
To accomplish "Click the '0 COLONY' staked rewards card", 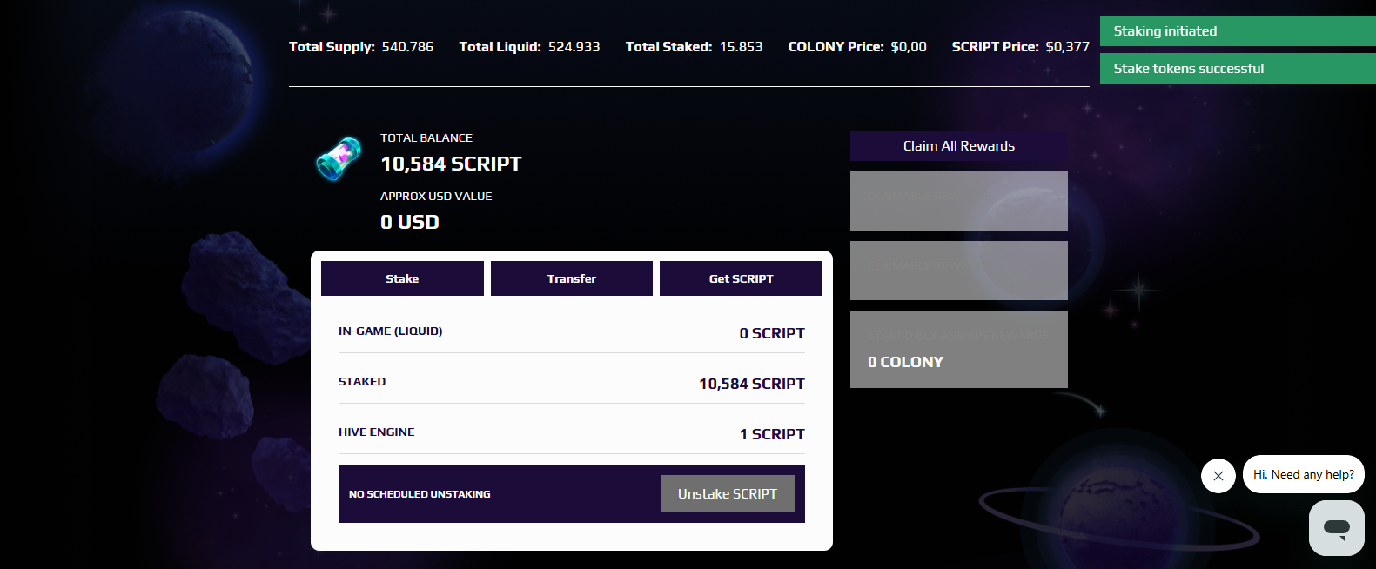I will (x=959, y=349).
